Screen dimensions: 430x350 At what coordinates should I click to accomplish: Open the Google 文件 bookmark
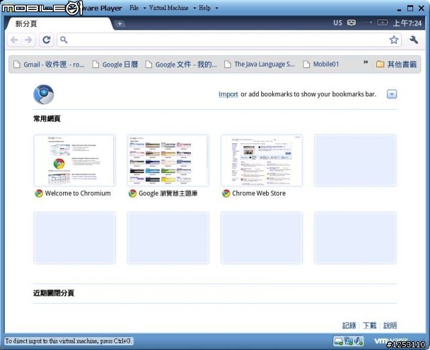pyautogui.click(x=181, y=65)
